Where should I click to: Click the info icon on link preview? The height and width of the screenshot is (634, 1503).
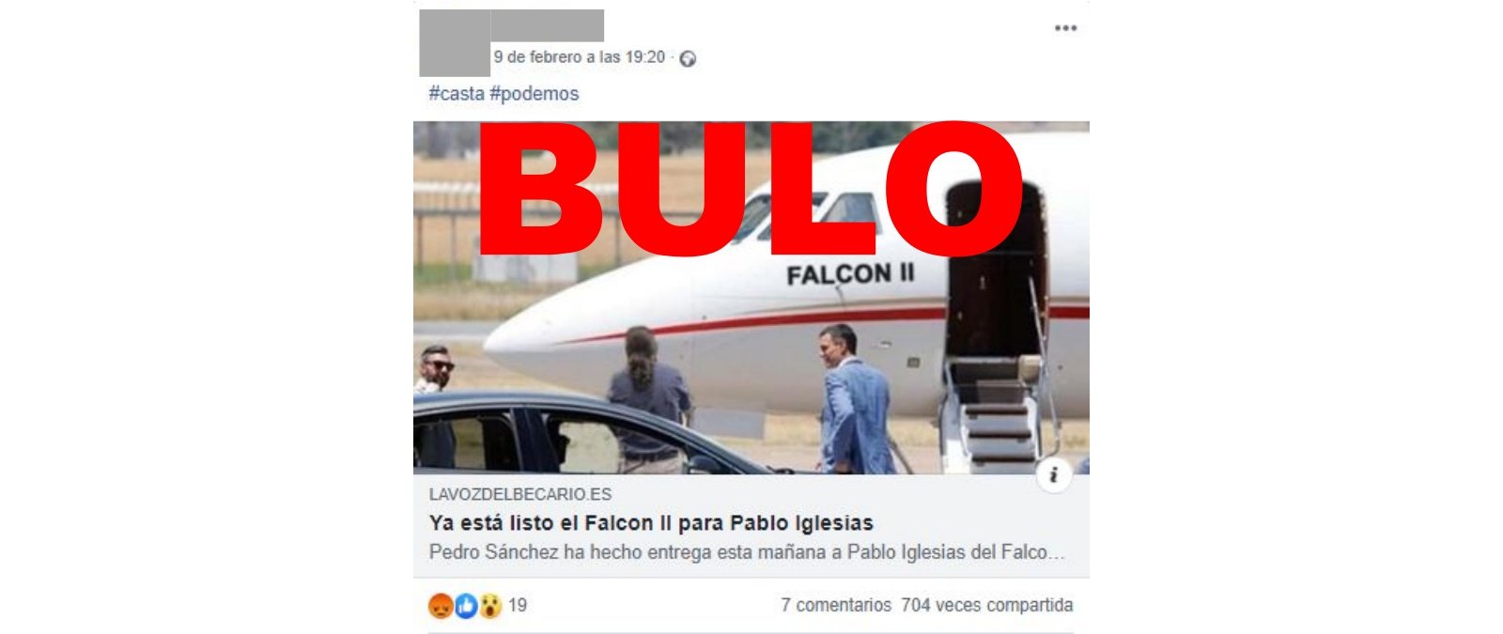(1054, 474)
